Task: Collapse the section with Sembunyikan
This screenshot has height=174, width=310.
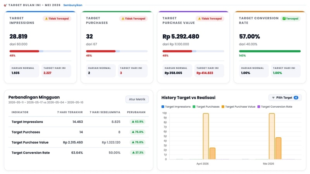Action: tap(73, 5)
